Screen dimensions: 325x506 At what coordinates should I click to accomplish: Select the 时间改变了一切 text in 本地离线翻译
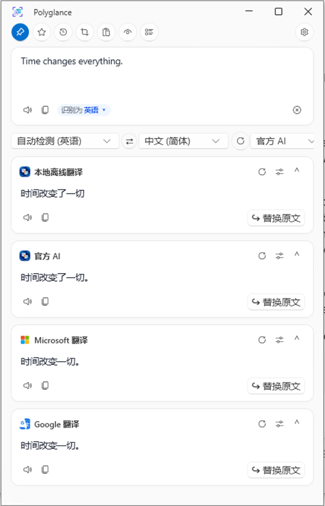click(52, 194)
